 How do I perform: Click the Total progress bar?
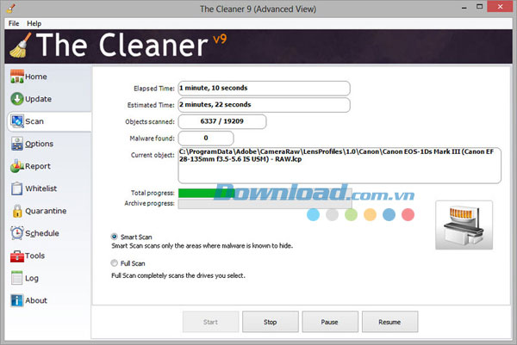[x=265, y=194]
